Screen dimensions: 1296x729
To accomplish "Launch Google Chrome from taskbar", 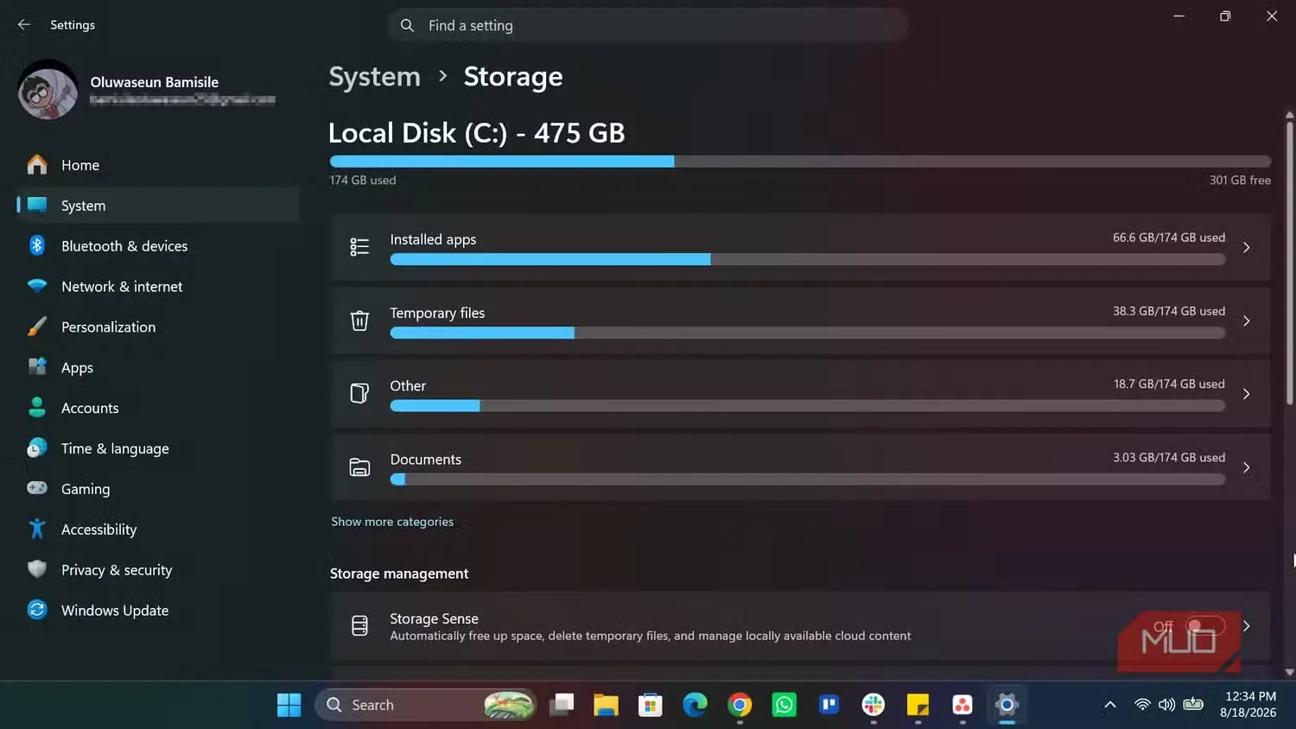I will tap(740, 705).
